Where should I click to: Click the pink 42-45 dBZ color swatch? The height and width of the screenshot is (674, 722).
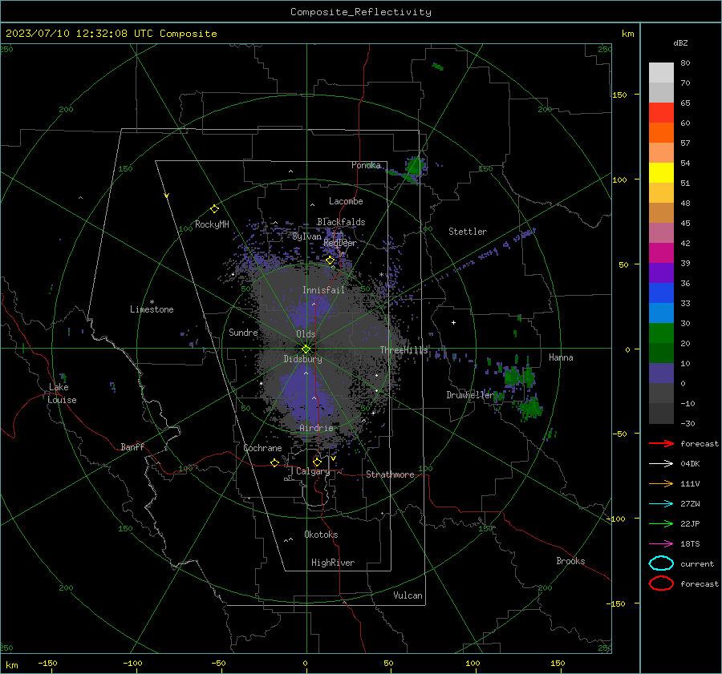coord(661,232)
